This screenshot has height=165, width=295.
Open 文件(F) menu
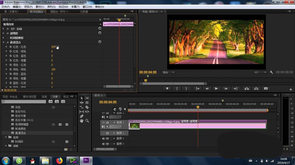click(5, 7)
